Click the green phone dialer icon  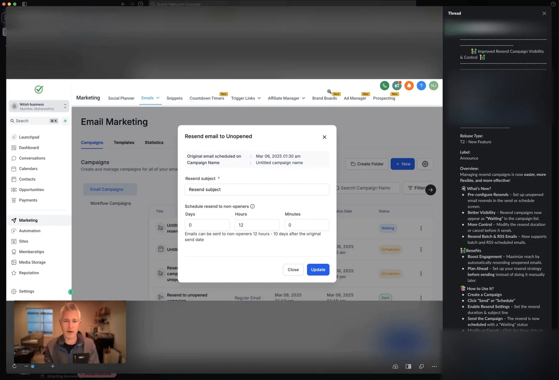(384, 85)
